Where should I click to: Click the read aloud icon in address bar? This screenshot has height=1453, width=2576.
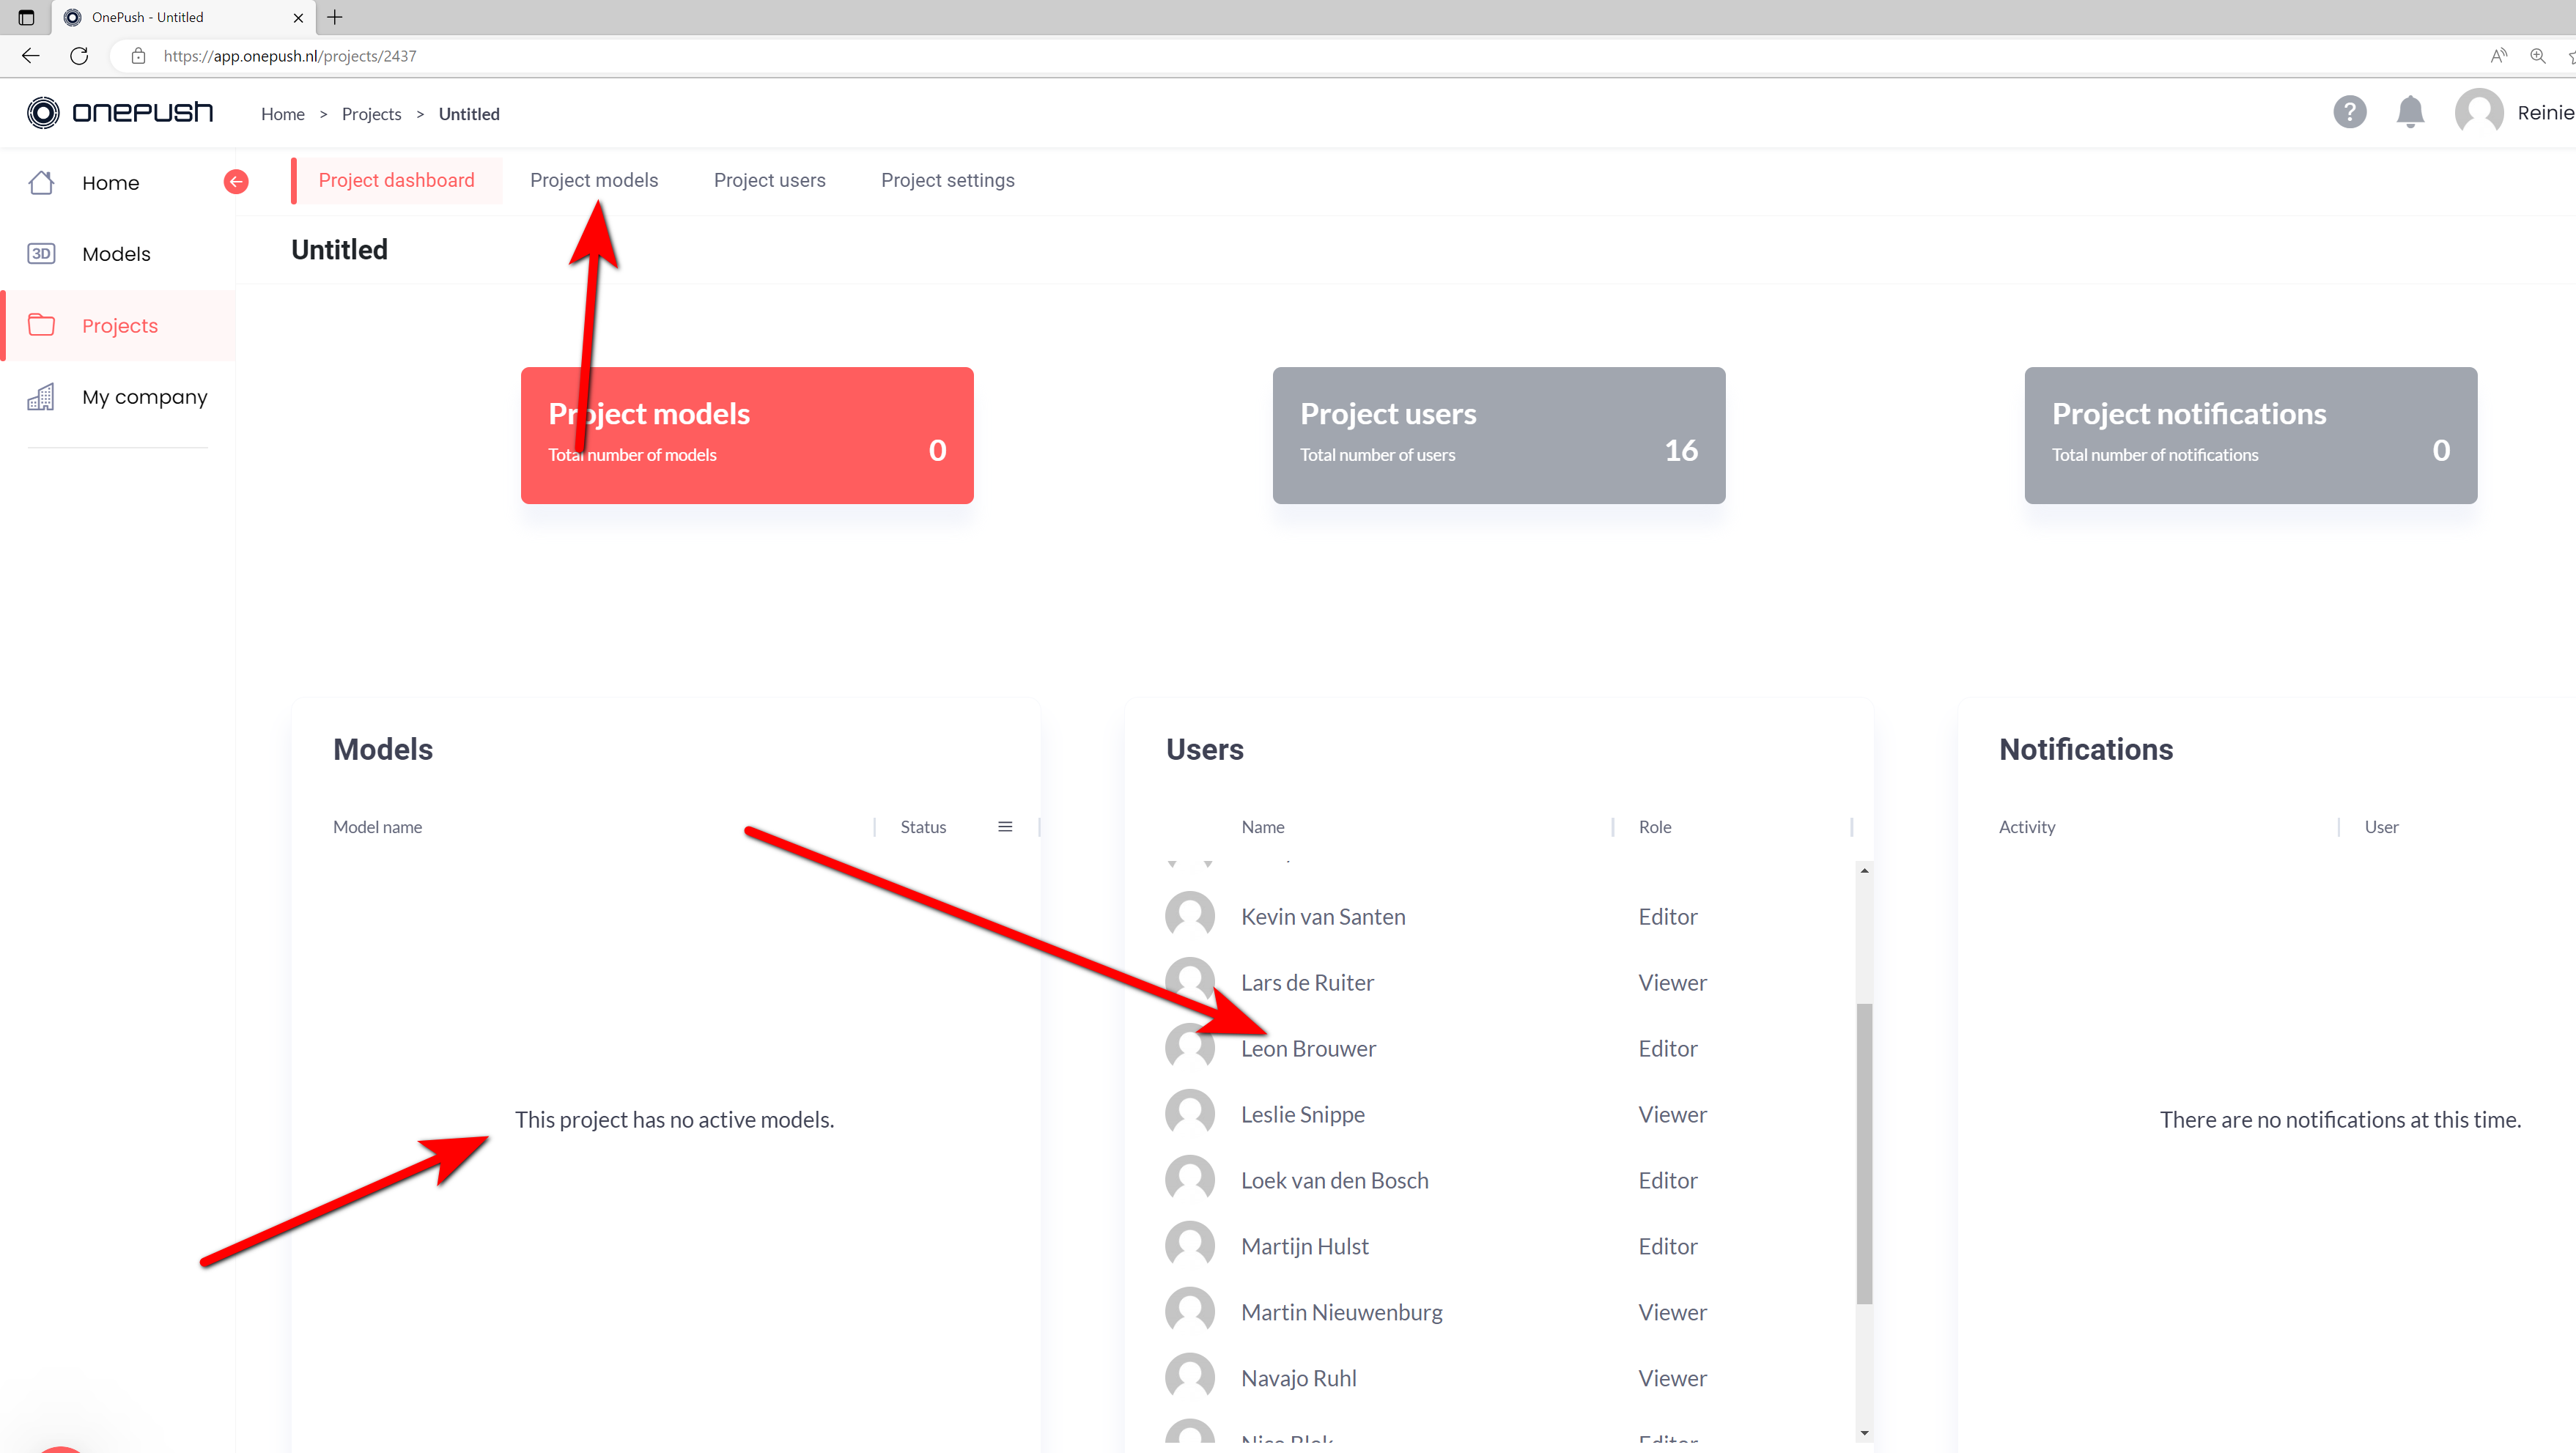tap(2499, 56)
